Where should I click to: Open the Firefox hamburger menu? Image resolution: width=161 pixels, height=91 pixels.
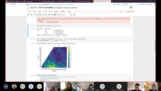(x=154, y=4)
